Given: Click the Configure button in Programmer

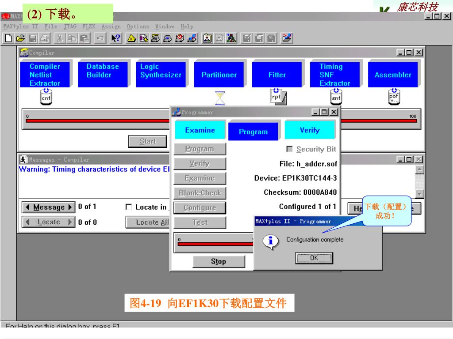Looking at the screenshot, I should 200,207.
